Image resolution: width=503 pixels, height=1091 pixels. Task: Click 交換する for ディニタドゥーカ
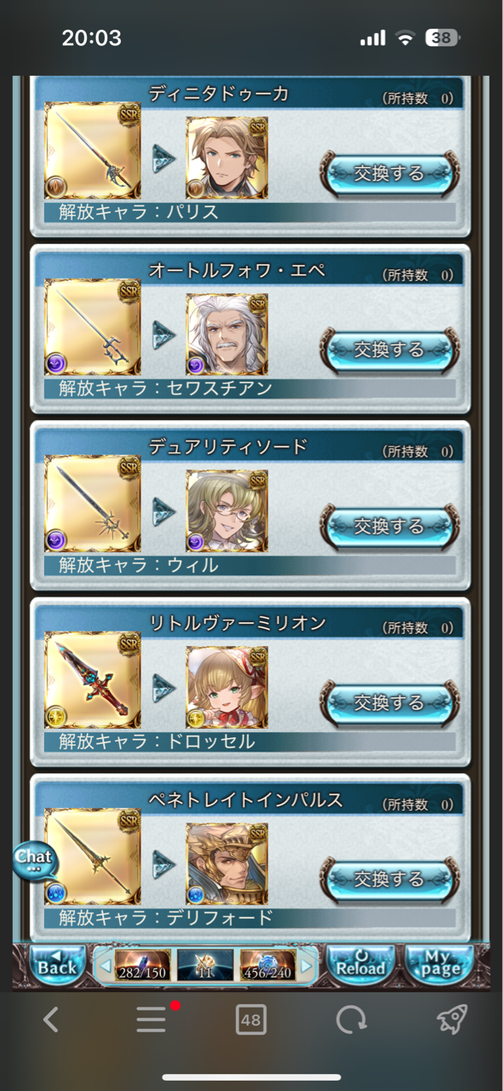click(x=390, y=173)
